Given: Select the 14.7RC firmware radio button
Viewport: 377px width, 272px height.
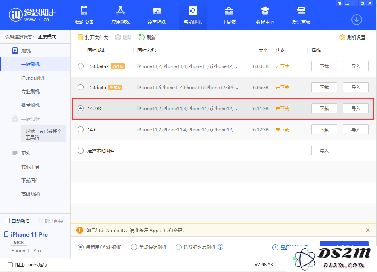Looking at the screenshot, I should [81, 108].
